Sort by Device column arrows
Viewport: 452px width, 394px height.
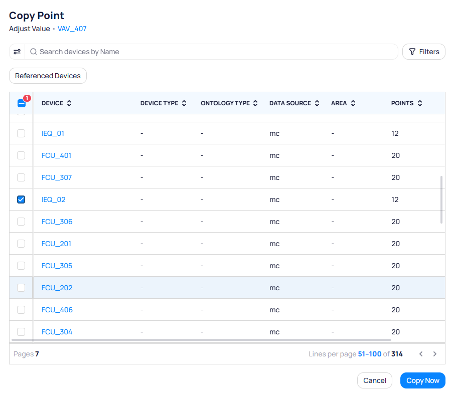tap(69, 103)
